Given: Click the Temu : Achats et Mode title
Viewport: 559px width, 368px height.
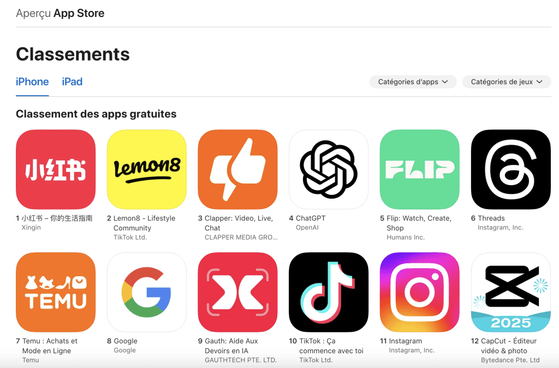Looking at the screenshot, I should [50, 346].
